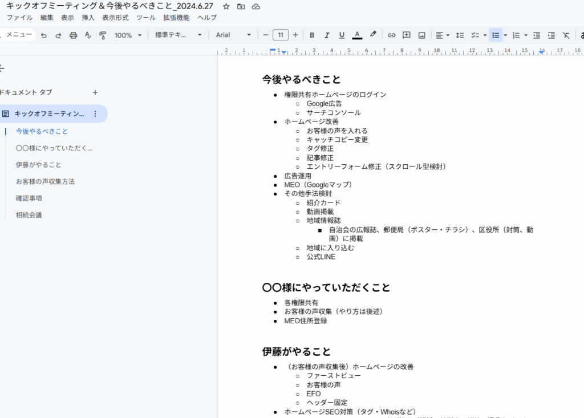This screenshot has height=418, width=584.
Task: Open the text color picker
Action: point(357,35)
